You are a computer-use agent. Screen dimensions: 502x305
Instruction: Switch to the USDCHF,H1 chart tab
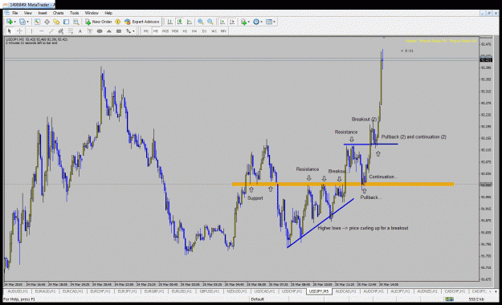coord(292,291)
